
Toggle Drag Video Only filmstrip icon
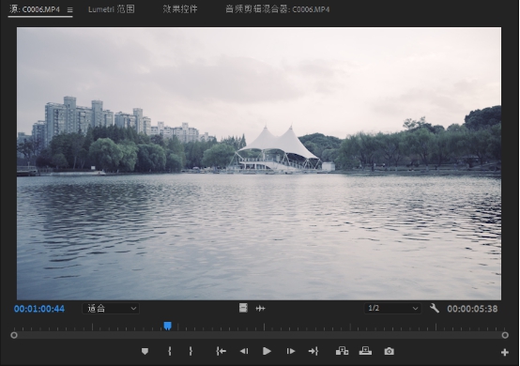243,309
